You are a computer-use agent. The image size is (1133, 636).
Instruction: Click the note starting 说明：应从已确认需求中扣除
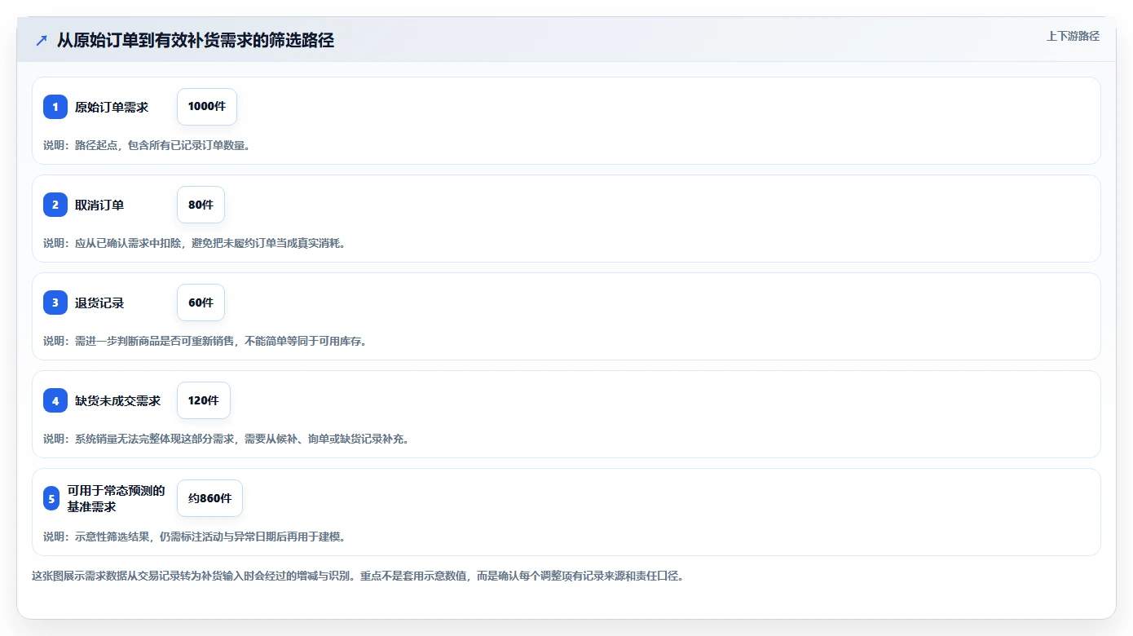click(x=194, y=243)
